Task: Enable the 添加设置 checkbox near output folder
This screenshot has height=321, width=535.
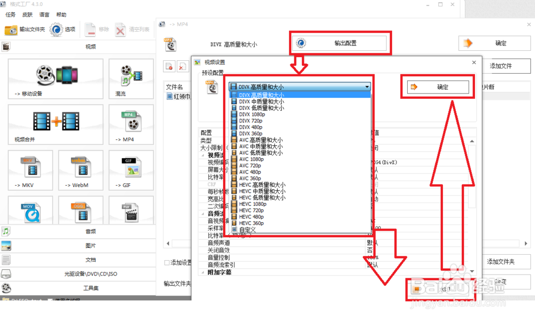Action: 167,262
